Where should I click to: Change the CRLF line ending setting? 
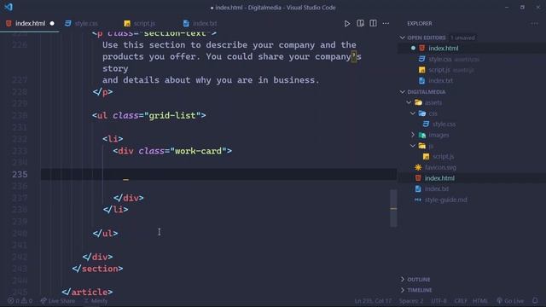[461, 301]
